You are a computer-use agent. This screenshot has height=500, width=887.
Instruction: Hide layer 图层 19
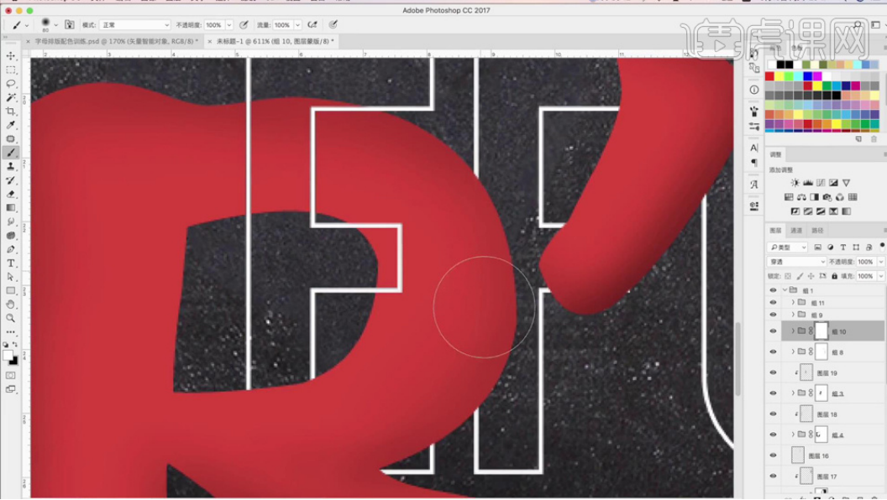[x=774, y=372]
